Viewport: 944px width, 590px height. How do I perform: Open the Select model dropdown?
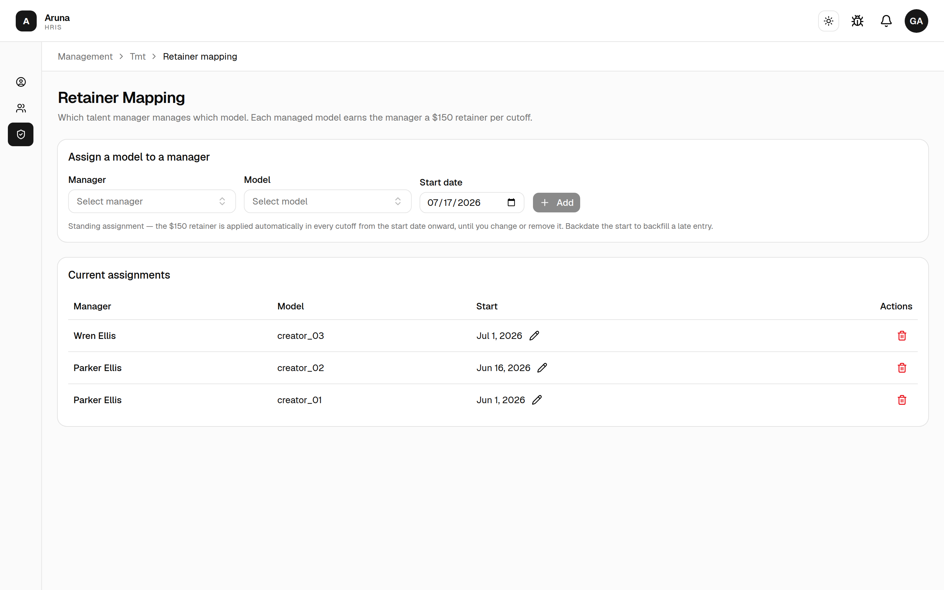click(x=328, y=201)
